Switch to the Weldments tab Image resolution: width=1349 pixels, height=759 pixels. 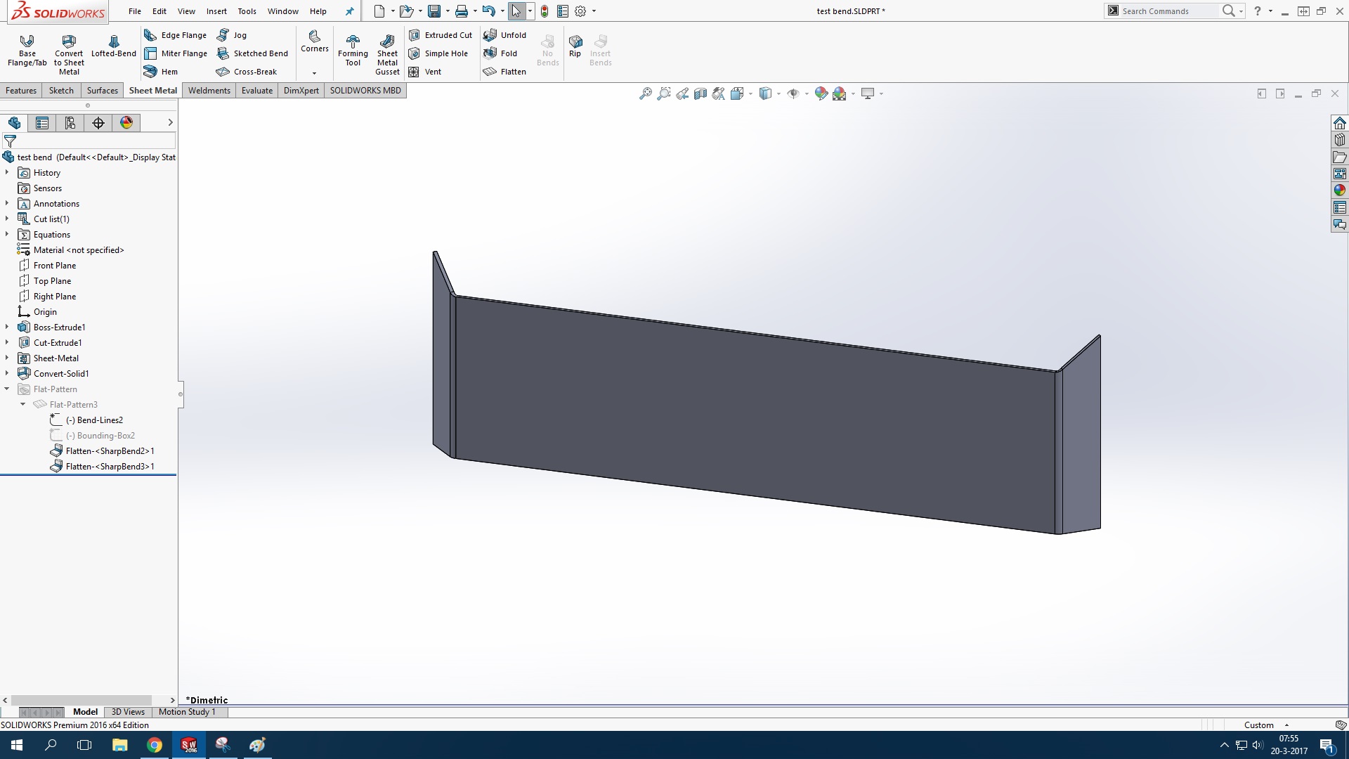click(x=209, y=91)
